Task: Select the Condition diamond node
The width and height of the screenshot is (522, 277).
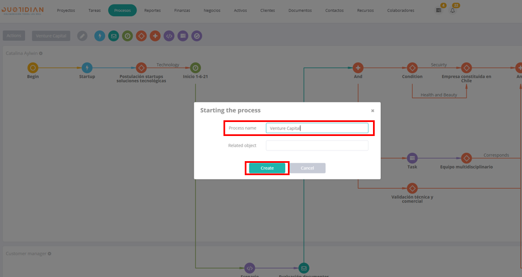Action: [412, 68]
